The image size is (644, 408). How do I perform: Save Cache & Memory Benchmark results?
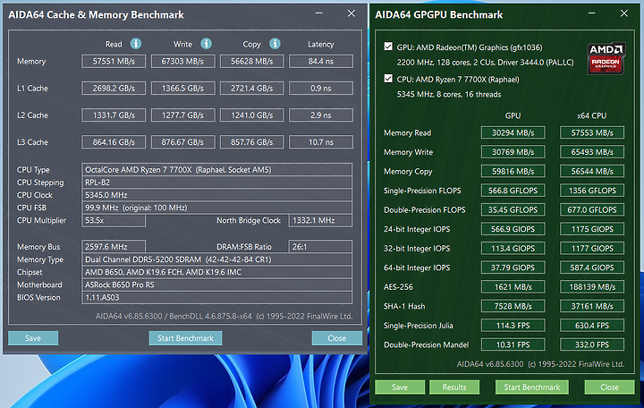[x=33, y=338]
